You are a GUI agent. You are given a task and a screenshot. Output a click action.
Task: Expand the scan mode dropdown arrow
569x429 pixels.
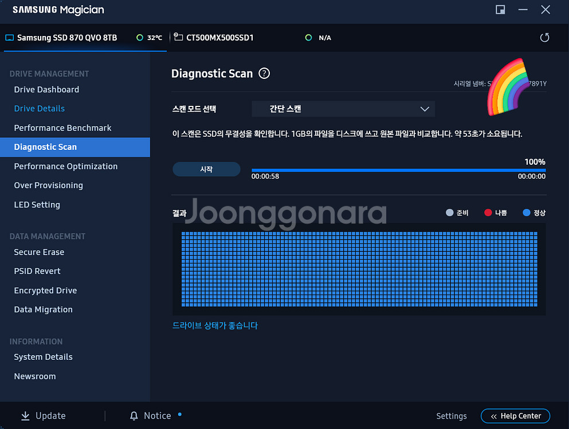click(x=425, y=109)
